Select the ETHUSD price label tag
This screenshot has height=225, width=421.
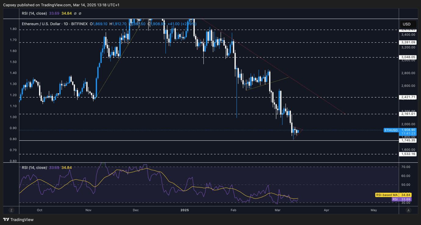tap(391, 130)
